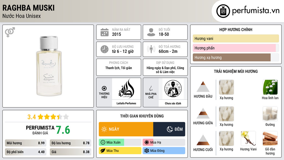Select the Hương Vani note image

[x=248, y=139]
